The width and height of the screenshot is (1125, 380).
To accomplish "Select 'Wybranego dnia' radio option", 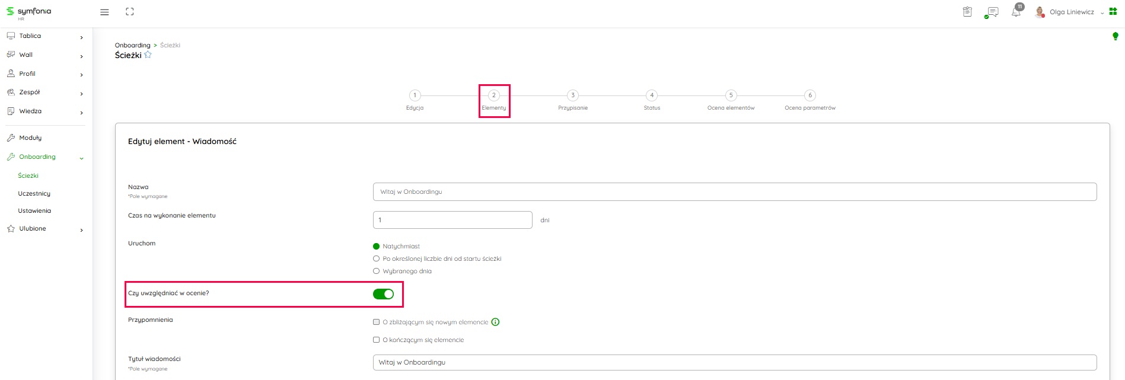I will click(x=376, y=271).
